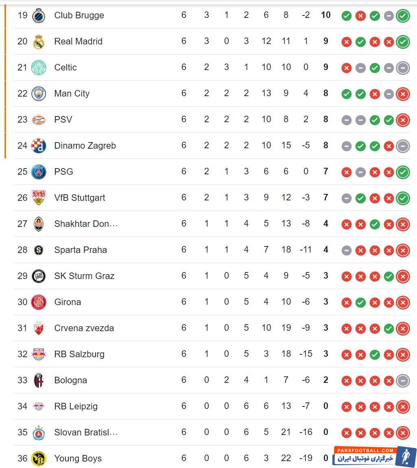Click the VfB Stuttgart crest icon

pos(39,198)
